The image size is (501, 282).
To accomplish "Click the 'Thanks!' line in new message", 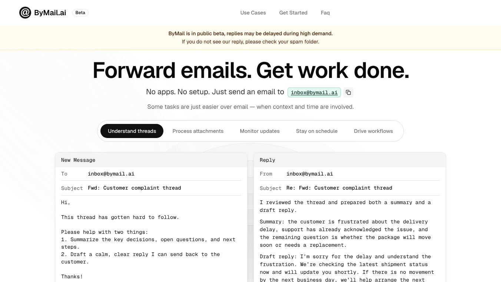I will 72,276.
